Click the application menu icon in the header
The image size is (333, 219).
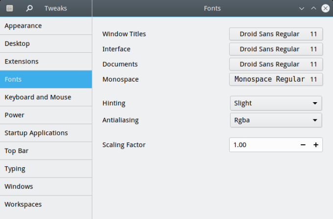[x=10, y=8]
